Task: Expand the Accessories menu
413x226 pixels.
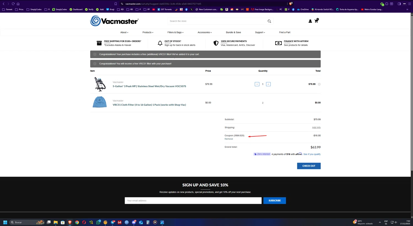Action: [205, 32]
